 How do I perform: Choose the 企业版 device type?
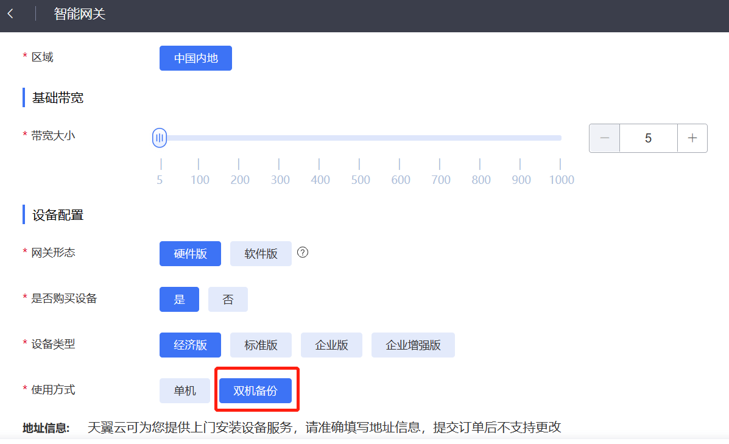(x=331, y=345)
